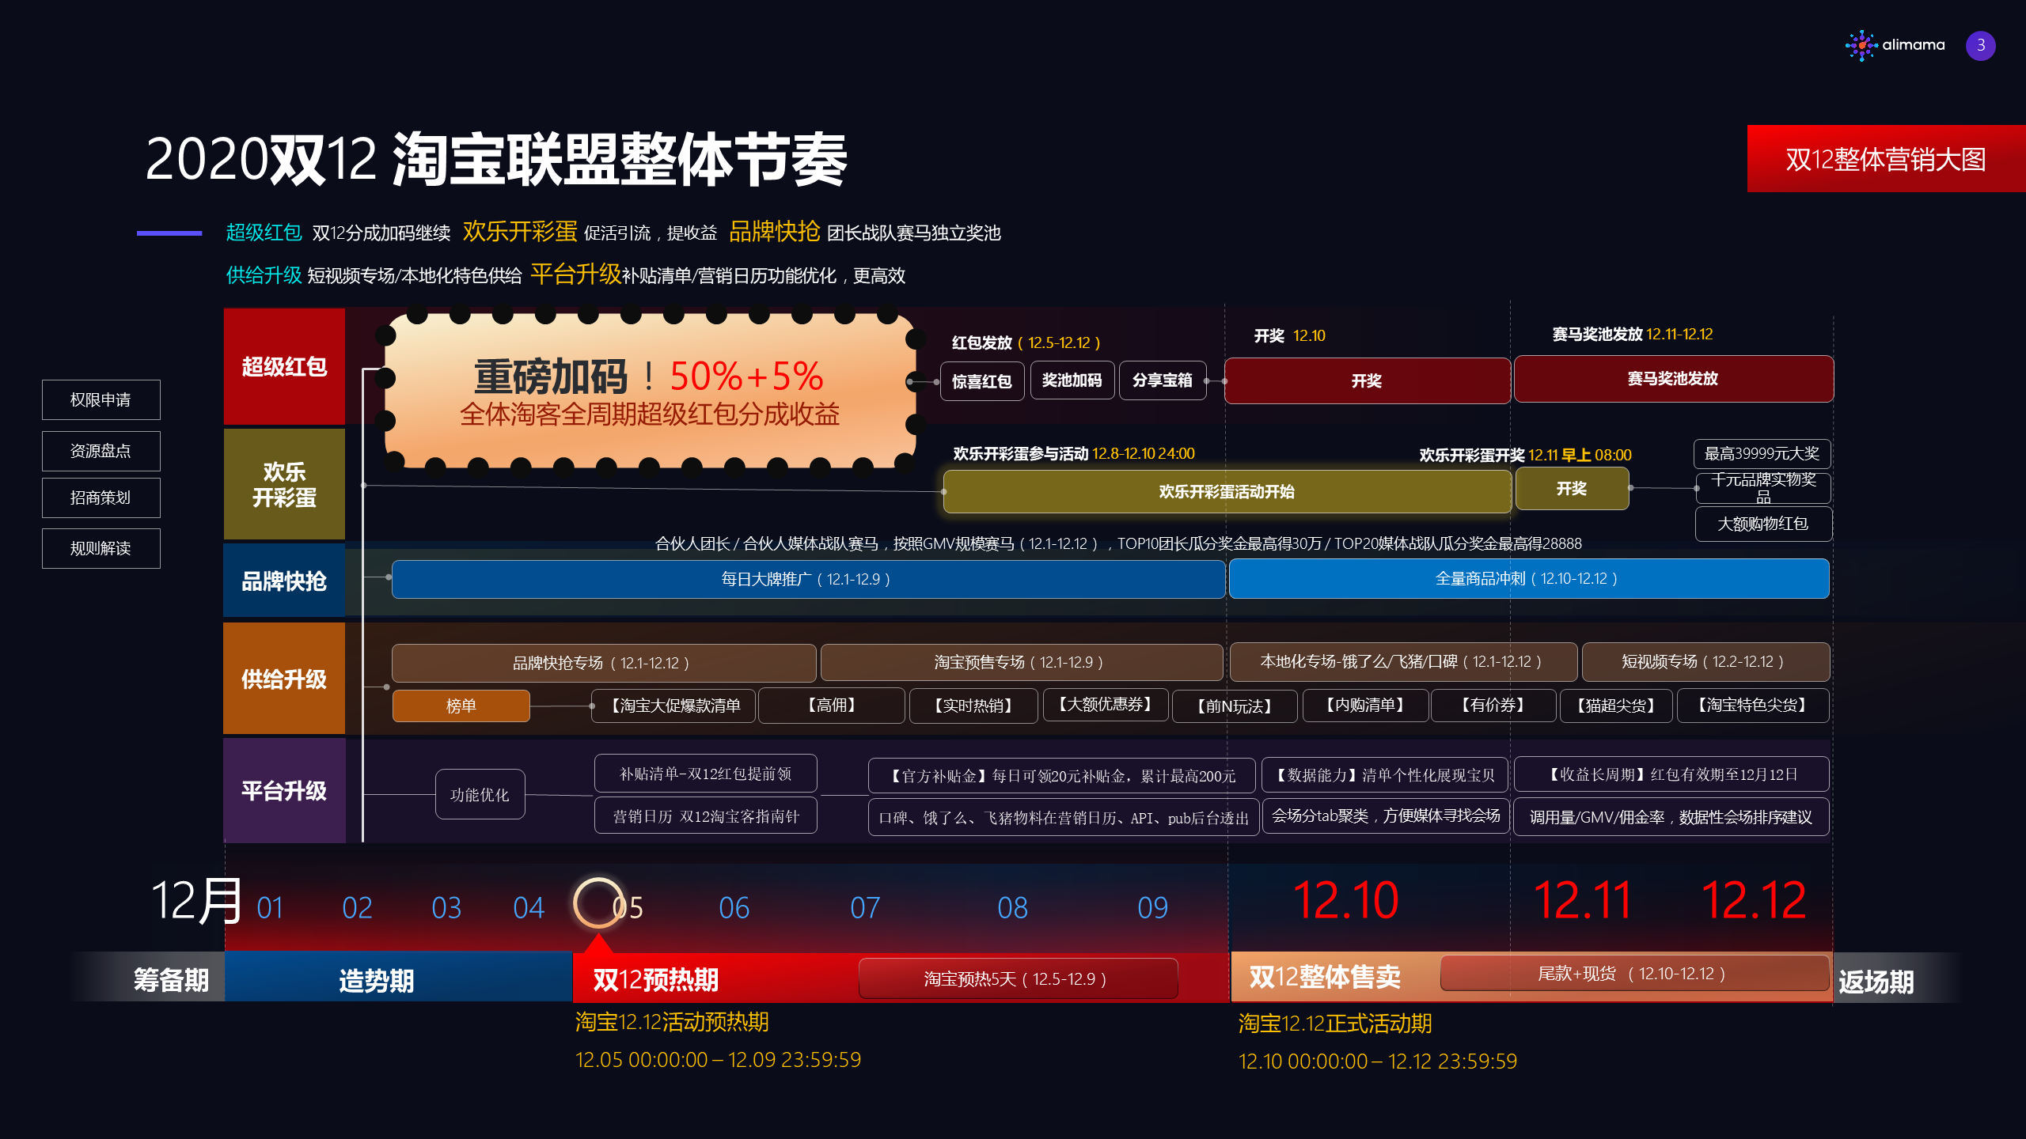Select the 招商策划 box

[101, 498]
